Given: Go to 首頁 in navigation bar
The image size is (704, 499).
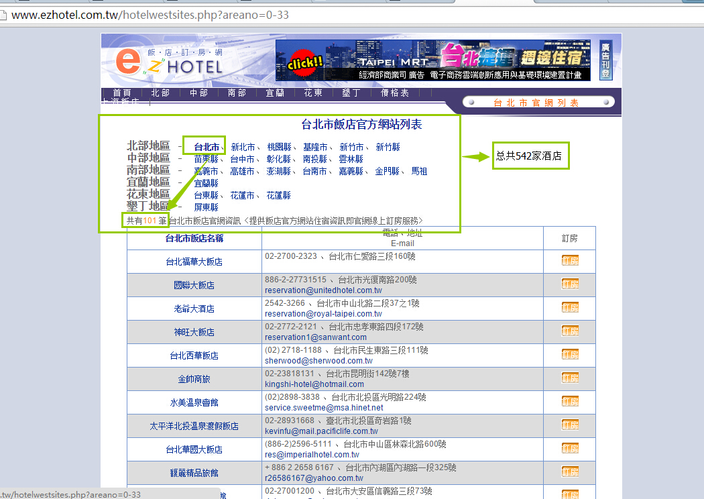Looking at the screenshot, I should (121, 93).
